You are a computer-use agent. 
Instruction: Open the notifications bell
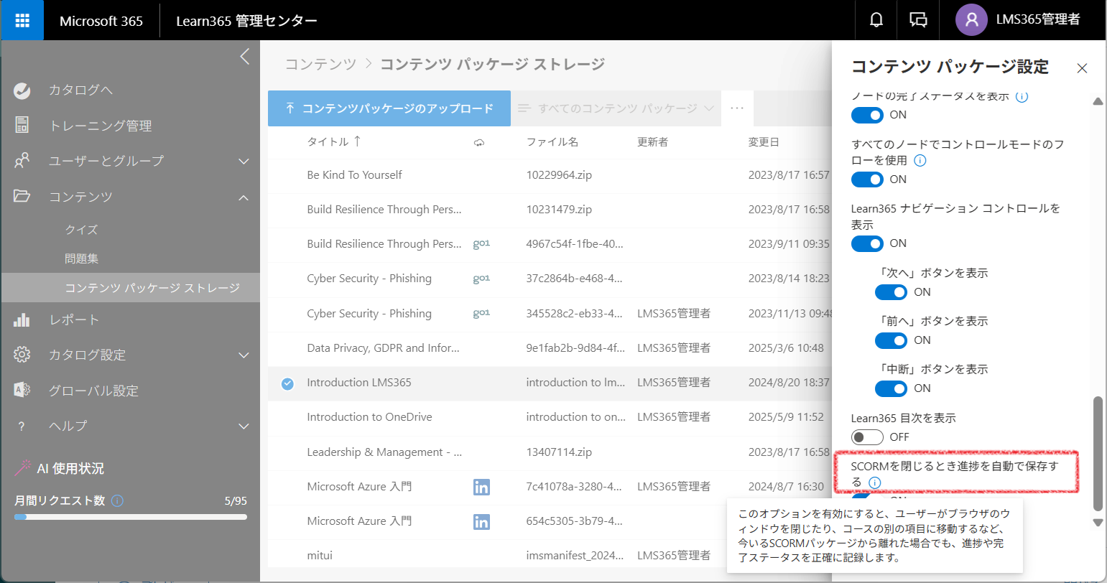[876, 20]
